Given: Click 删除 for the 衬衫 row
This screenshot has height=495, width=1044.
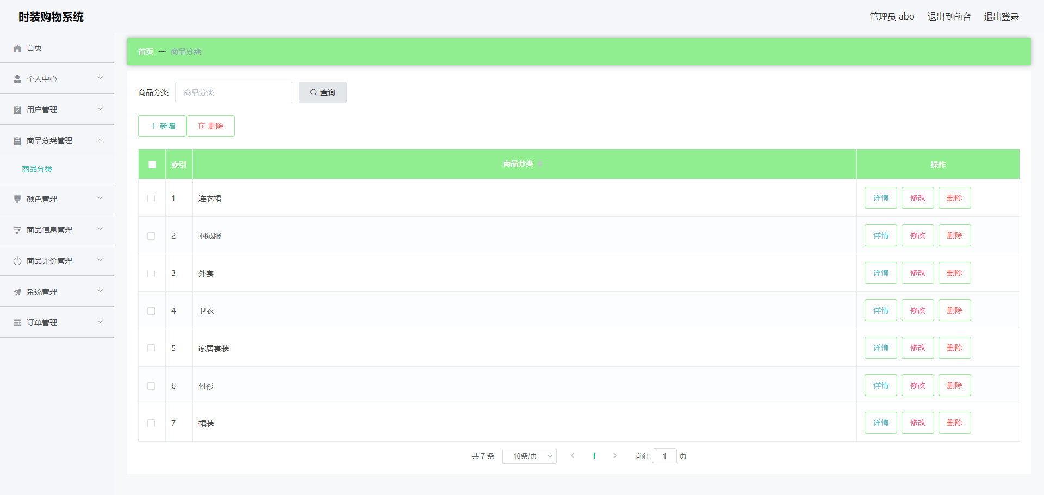Looking at the screenshot, I should 955,385.
